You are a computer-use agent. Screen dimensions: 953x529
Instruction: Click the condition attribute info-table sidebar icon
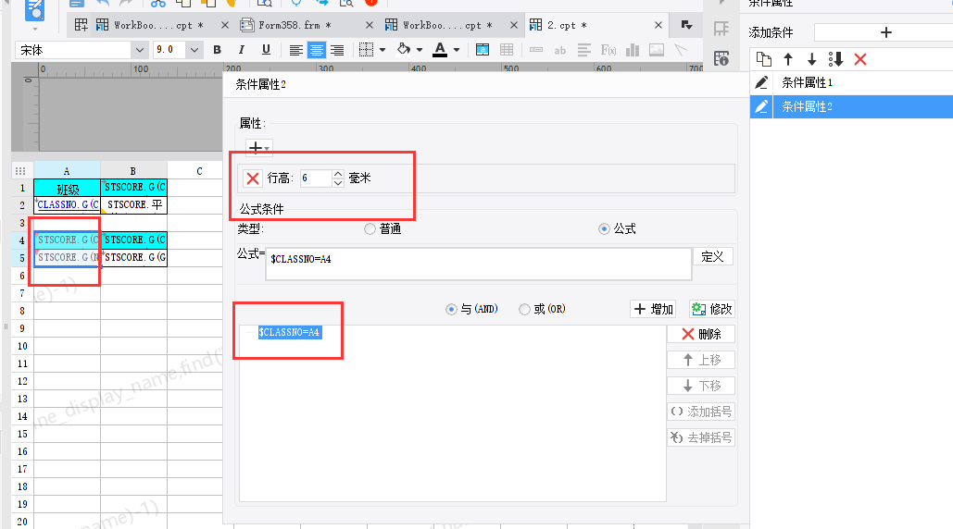tap(721, 58)
